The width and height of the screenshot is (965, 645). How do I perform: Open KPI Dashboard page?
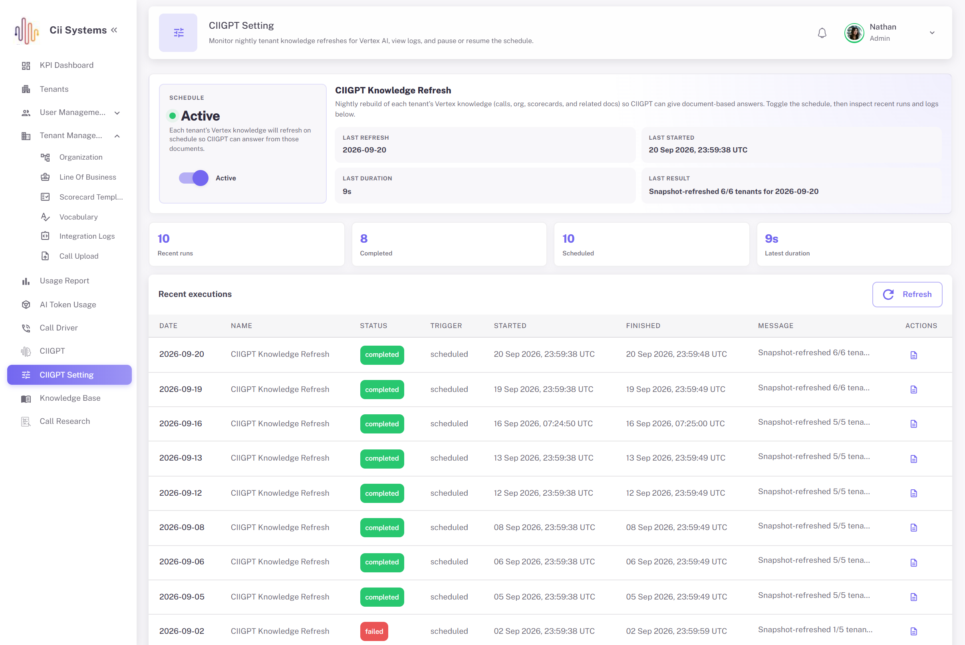(66, 65)
